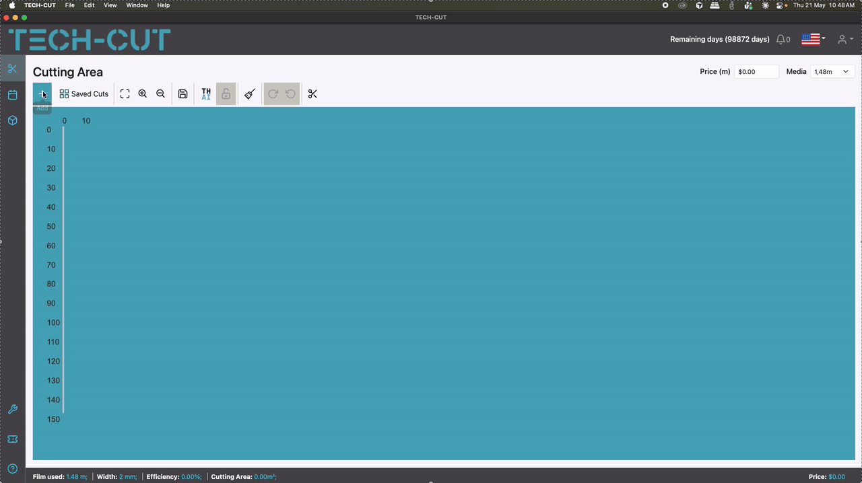This screenshot has width=862, height=483.
Task: Open the File menu
Action: click(69, 5)
